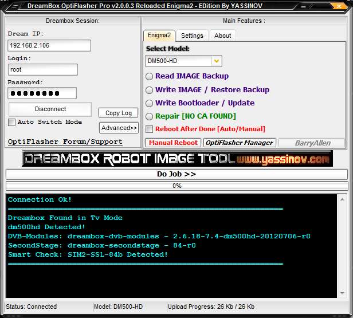Expand Advanced>> options
Screen dimensions: 353x318
(119, 128)
